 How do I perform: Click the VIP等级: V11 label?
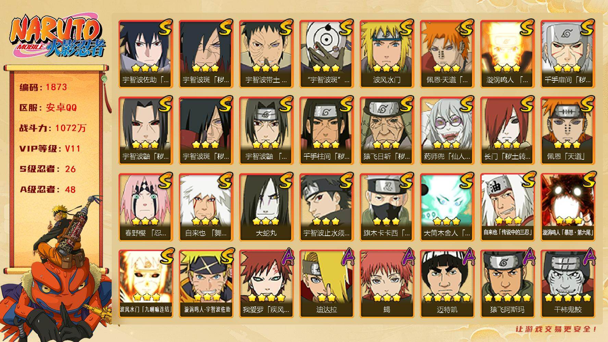[x=50, y=148]
